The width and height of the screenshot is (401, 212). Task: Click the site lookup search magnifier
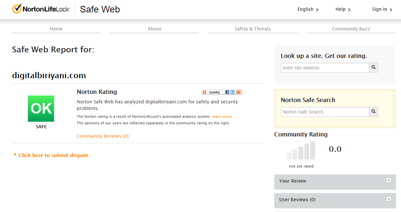(x=373, y=67)
